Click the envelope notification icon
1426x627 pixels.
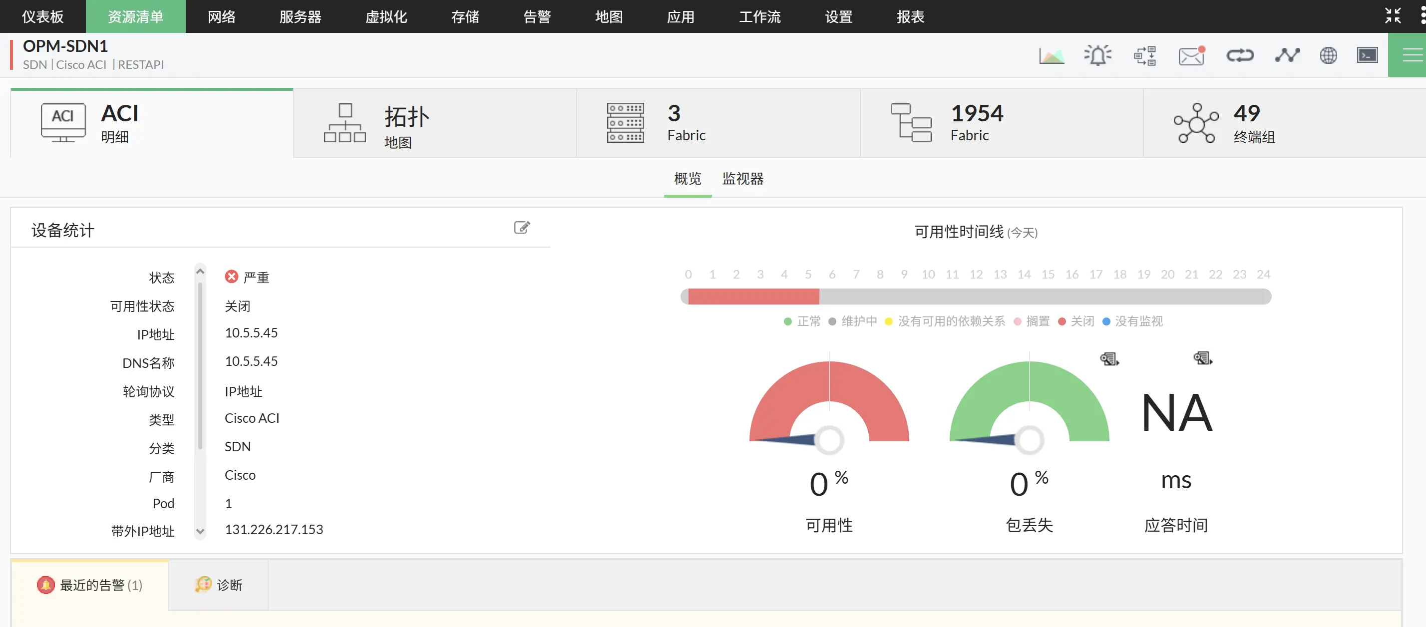[1191, 55]
